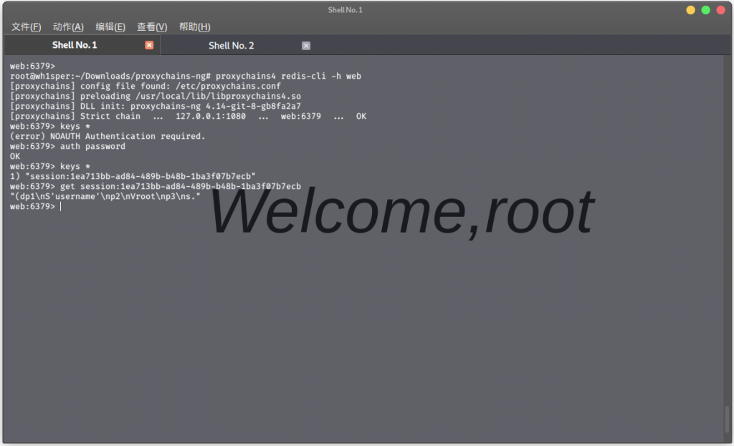Close the Shell No. 1 tab
Screen dimensions: 734x446
(149, 45)
